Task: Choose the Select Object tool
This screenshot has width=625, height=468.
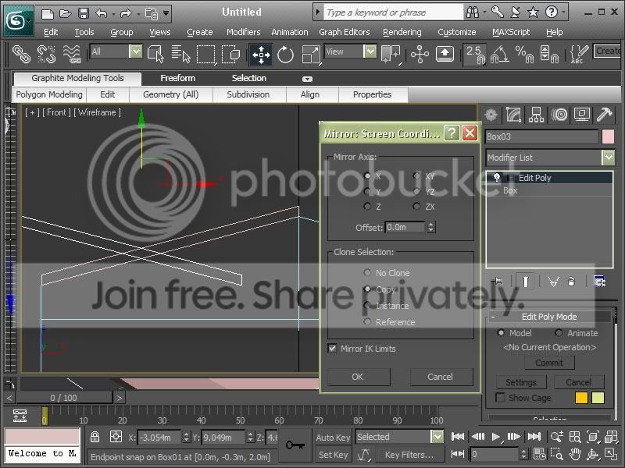Action: point(155,54)
